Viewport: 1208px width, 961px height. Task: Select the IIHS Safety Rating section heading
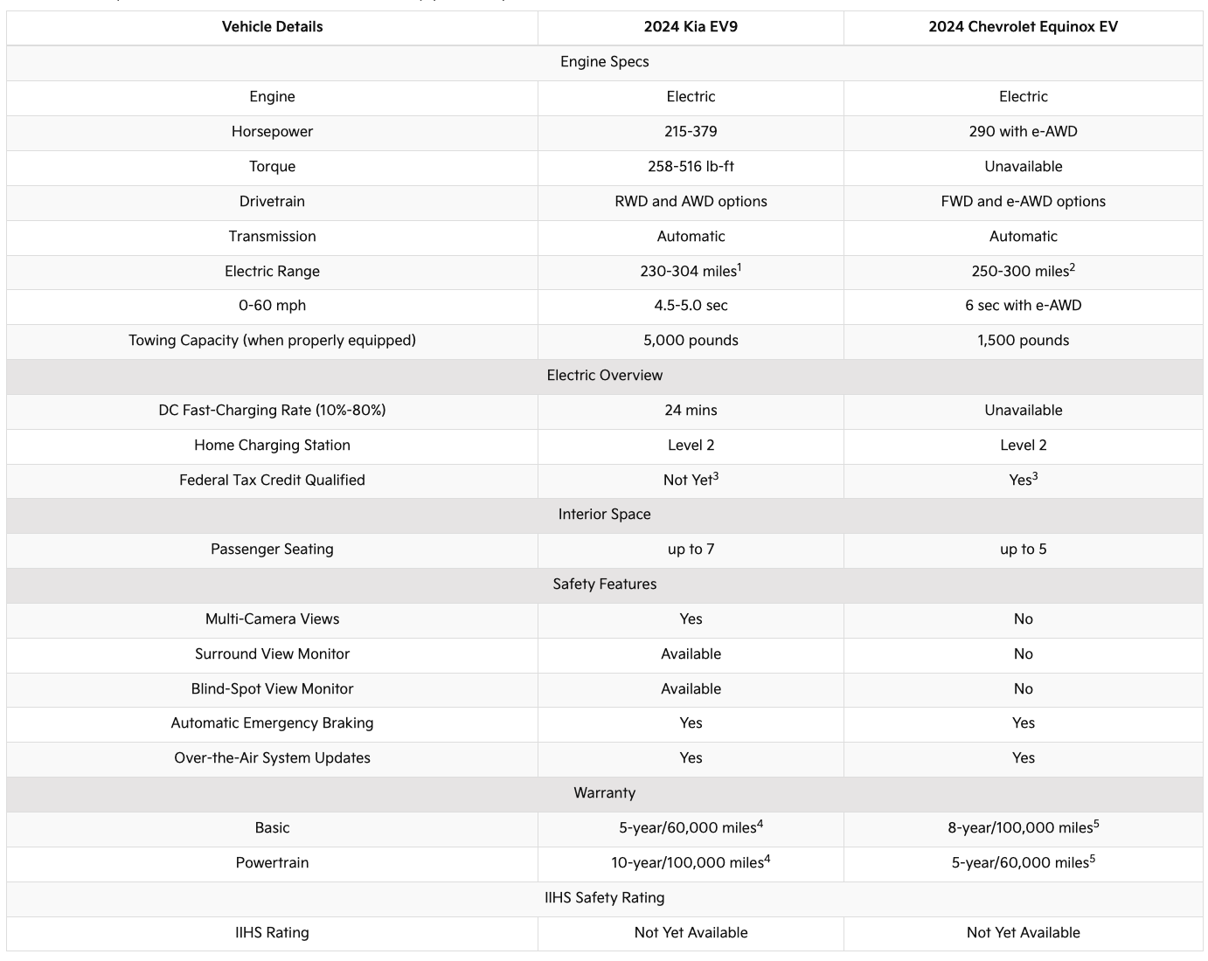tap(604, 898)
